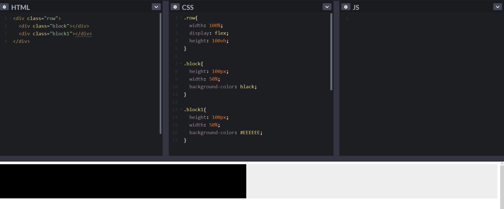504x209 pixels.
Task: Click the HTML panel title
Action: tap(20, 7)
